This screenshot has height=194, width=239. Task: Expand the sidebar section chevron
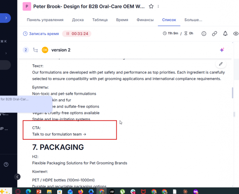[x=6, y=53]
